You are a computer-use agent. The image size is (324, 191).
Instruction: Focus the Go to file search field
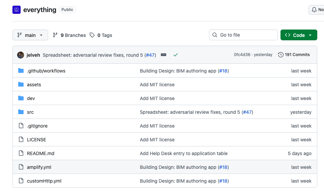pyautogui.click(x=243, y=35)
